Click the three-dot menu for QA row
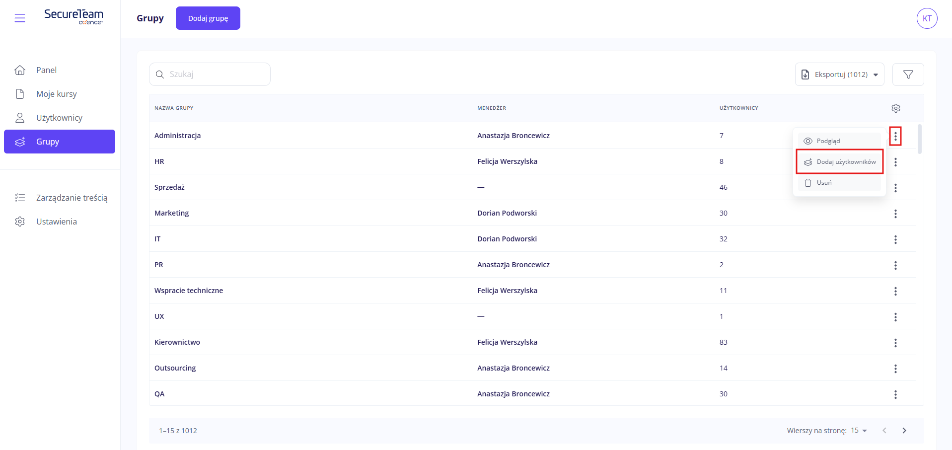Viewport: 952px width, 450px height. (x=895, y=394)
